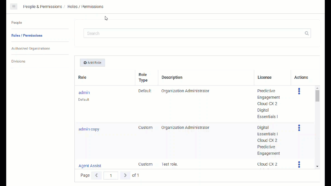This screenshot has height=186, width=331.
Task: Open Divisions from the sidebar
Action: point(18,61)
